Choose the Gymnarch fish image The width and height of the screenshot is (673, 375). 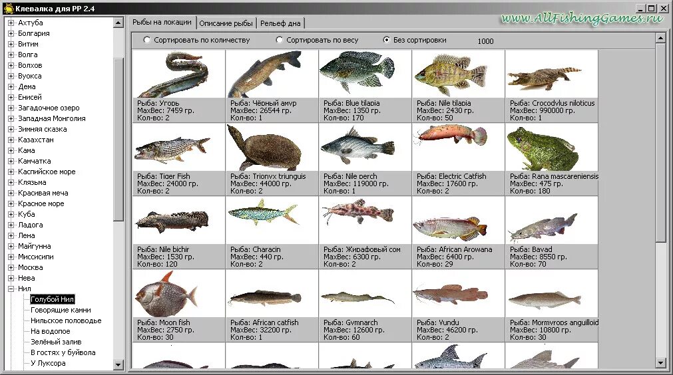365,294
